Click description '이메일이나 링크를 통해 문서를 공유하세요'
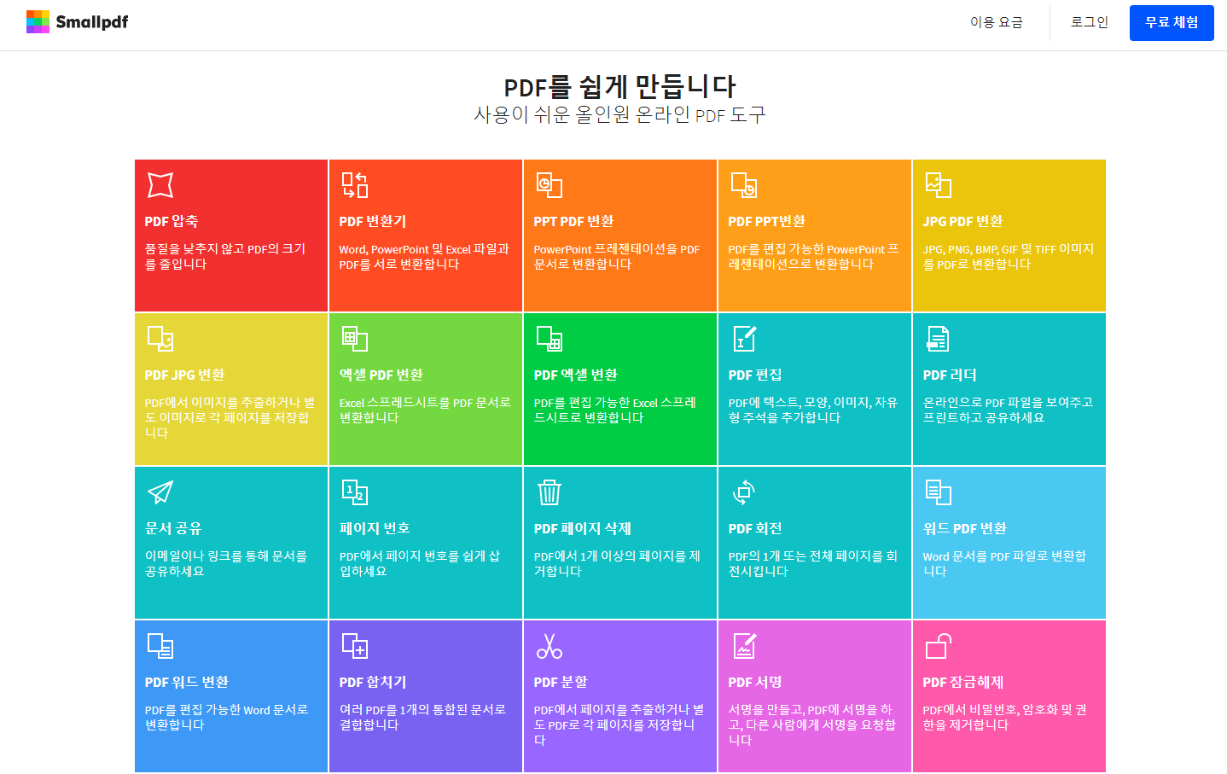Image resolution: width=1227 pixels, height=774 pixels. tap(226, 564)
